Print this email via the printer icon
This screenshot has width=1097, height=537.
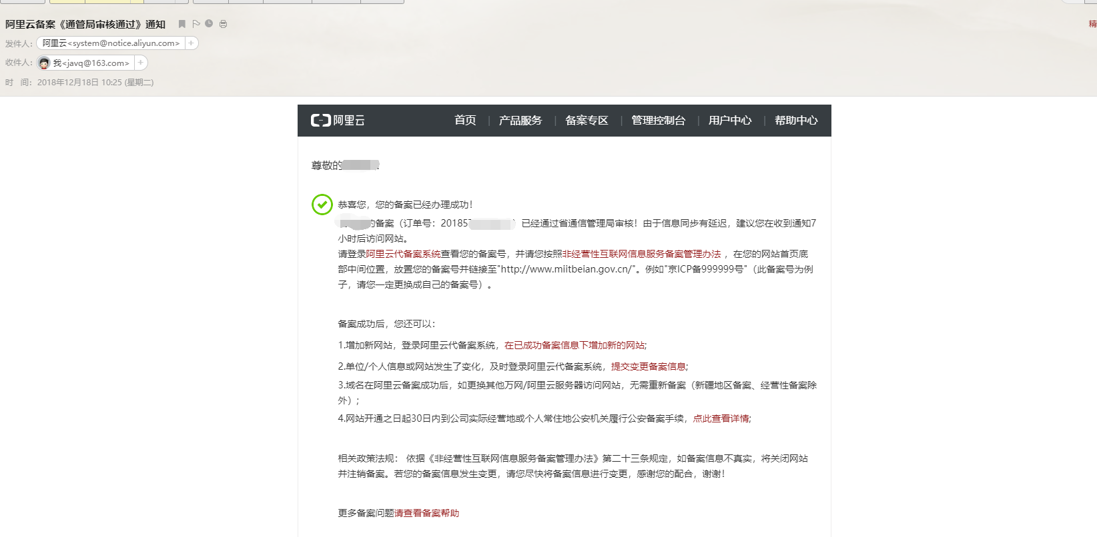coord(223,24)
